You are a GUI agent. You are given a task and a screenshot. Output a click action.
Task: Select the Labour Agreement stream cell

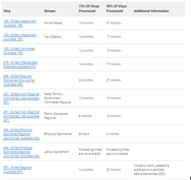[x=56, y=152]
